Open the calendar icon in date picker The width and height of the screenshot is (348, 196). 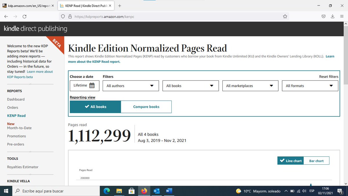point(92,85)
